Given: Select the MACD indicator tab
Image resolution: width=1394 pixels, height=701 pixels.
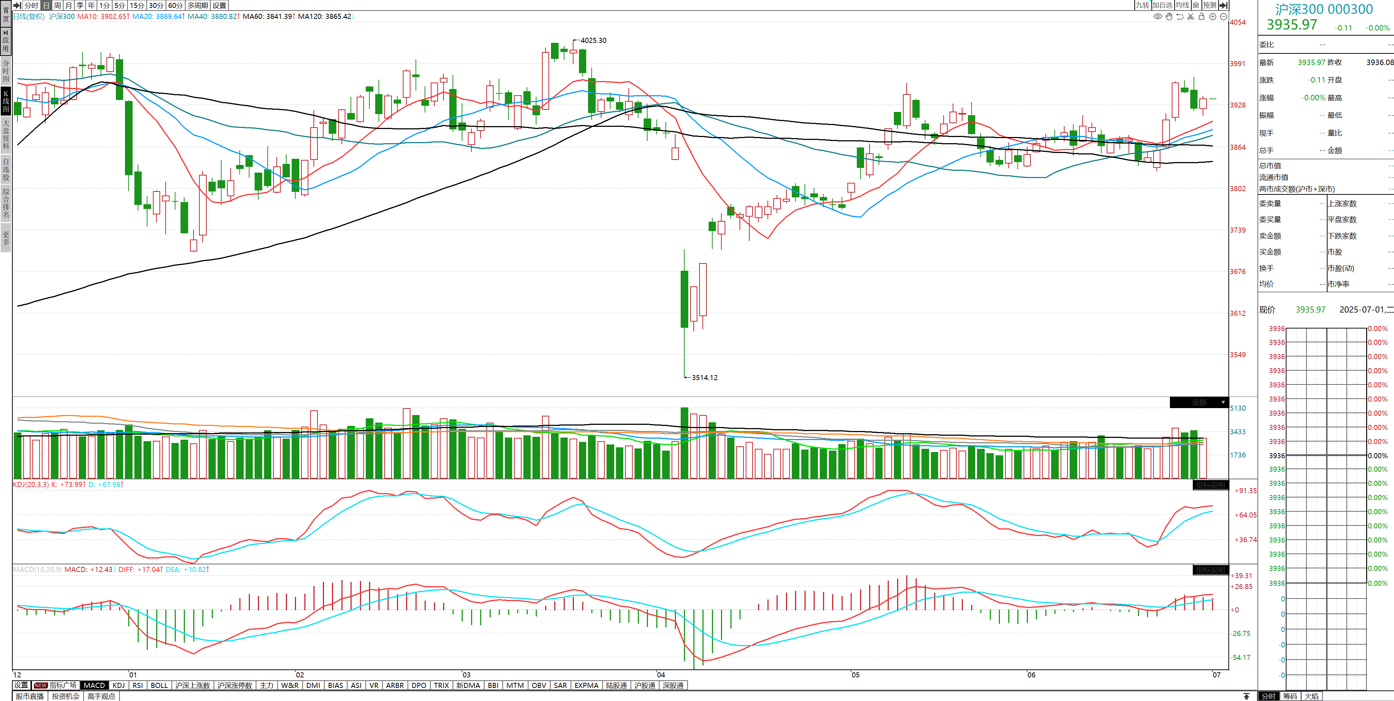Looking at the screenshot, I should [94, 685].
